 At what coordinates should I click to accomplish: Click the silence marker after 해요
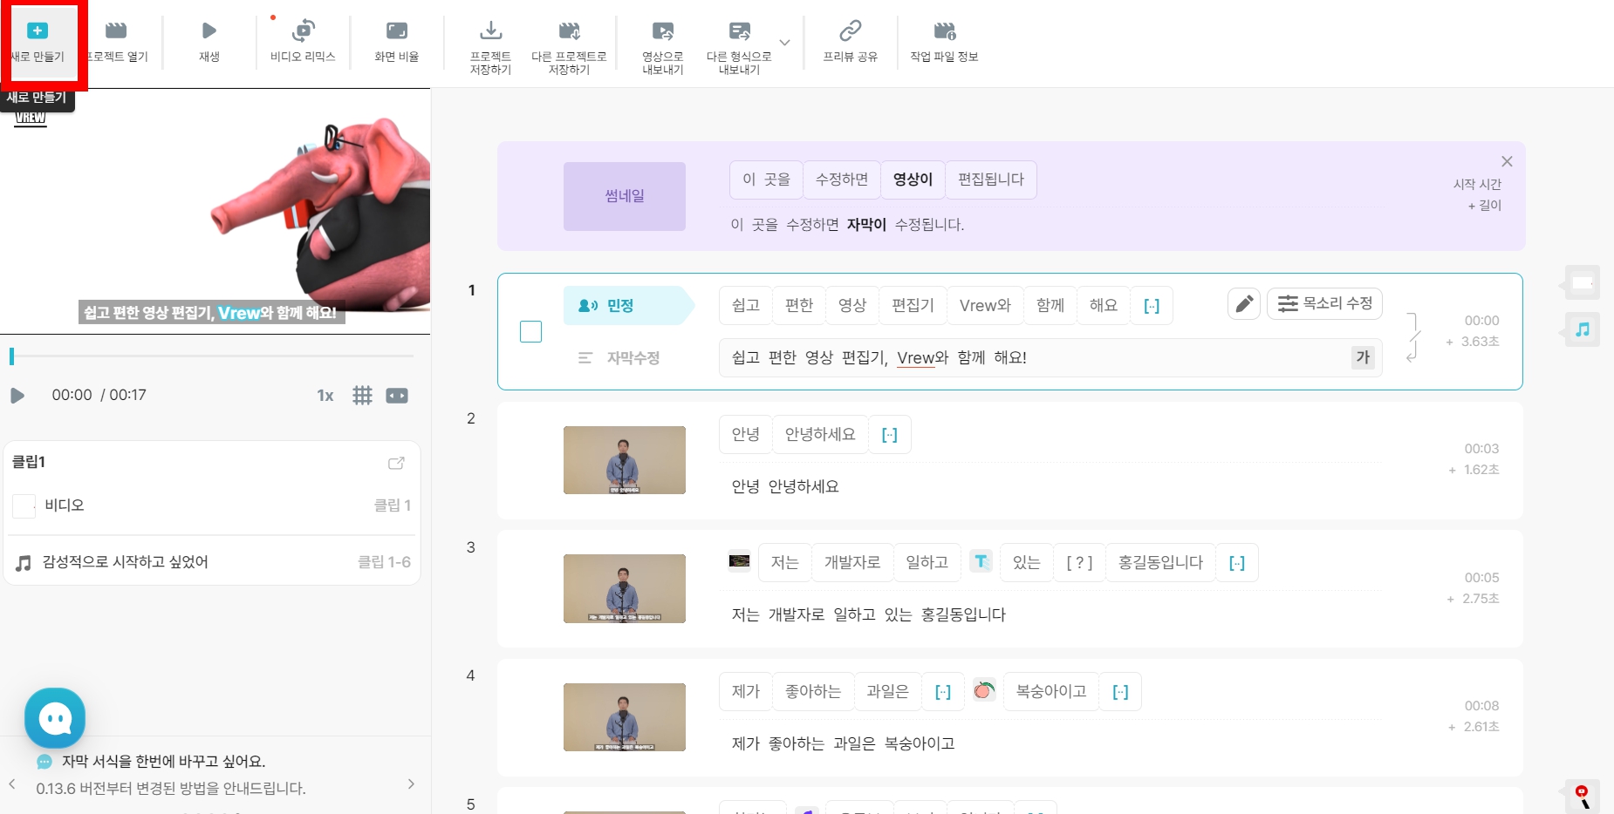click(1152, 306)
